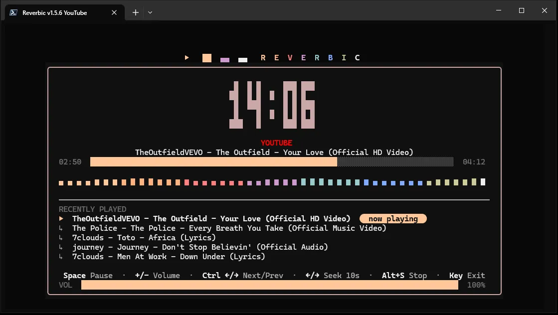
Task: Click arrow marker beside Toto - Africa entry
Action: pos(61,237)
